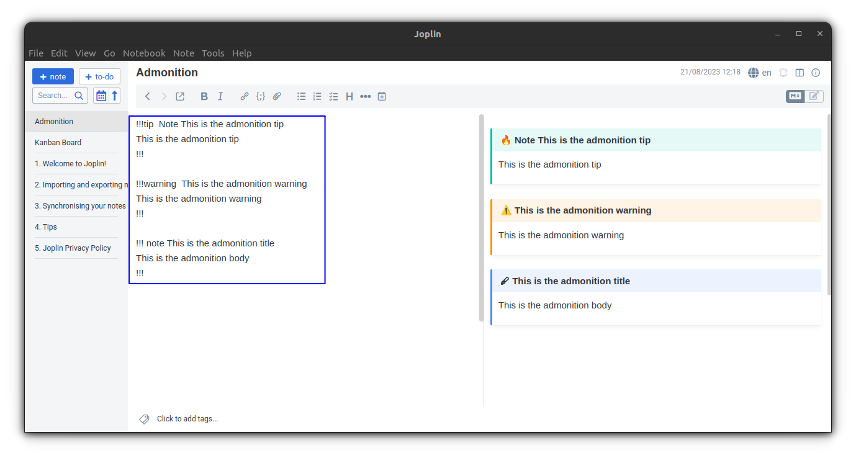Click preview heading 'Note This is the admonition tip'
The width and height of the screenshot is (856, 458).
[x=582, y=140]
